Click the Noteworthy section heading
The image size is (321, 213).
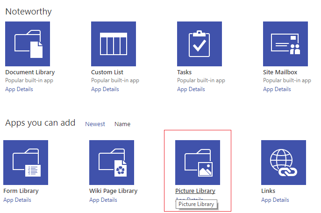29,12
